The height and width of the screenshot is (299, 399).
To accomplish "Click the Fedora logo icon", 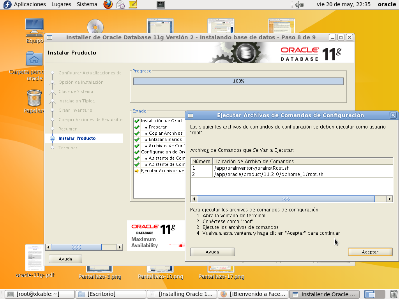I will point(7,4).
